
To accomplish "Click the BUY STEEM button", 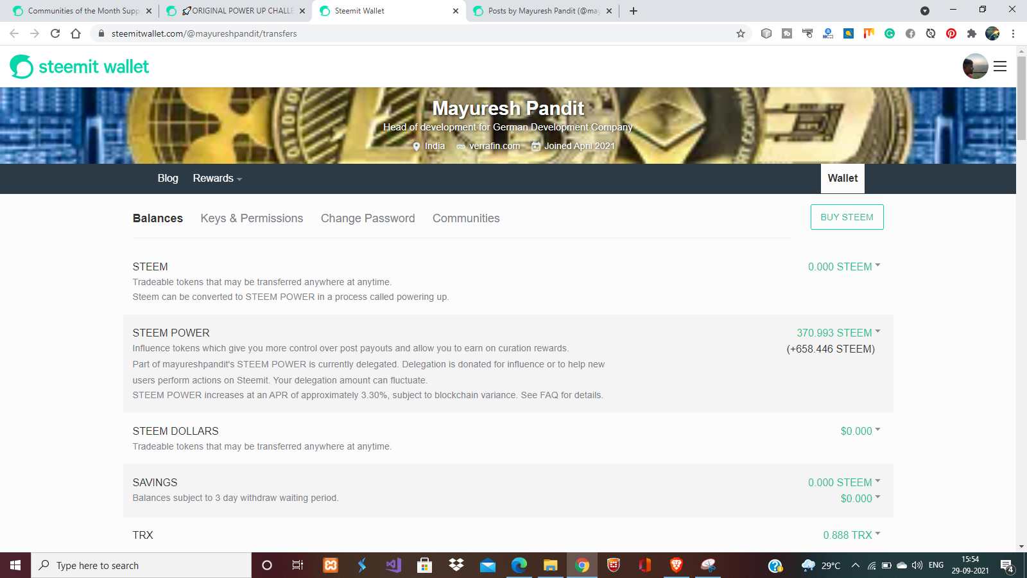I will click(x=847, y=217).
